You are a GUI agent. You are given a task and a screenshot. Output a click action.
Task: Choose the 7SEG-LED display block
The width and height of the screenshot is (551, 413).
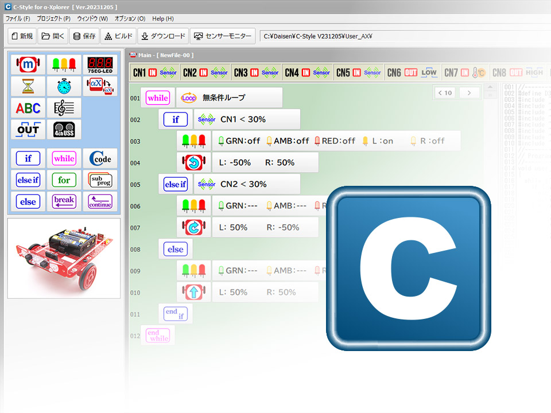point(100,64)
